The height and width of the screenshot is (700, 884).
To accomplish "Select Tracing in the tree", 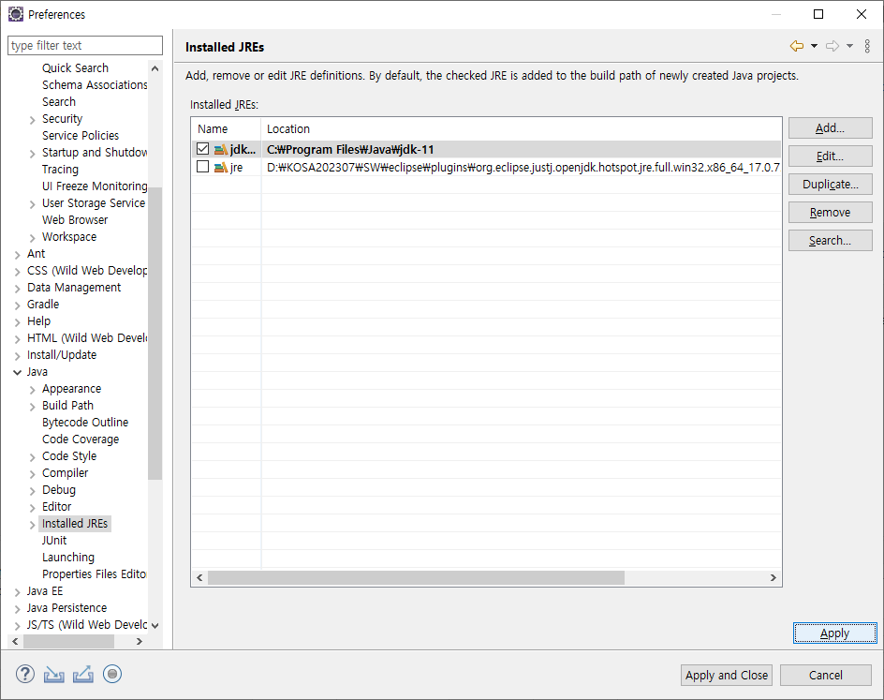I will [60, 170].
